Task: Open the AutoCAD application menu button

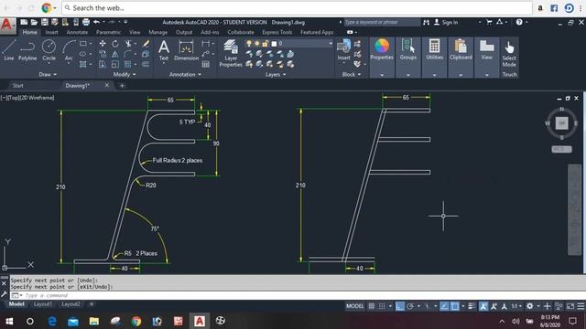Action: point(7,26)
